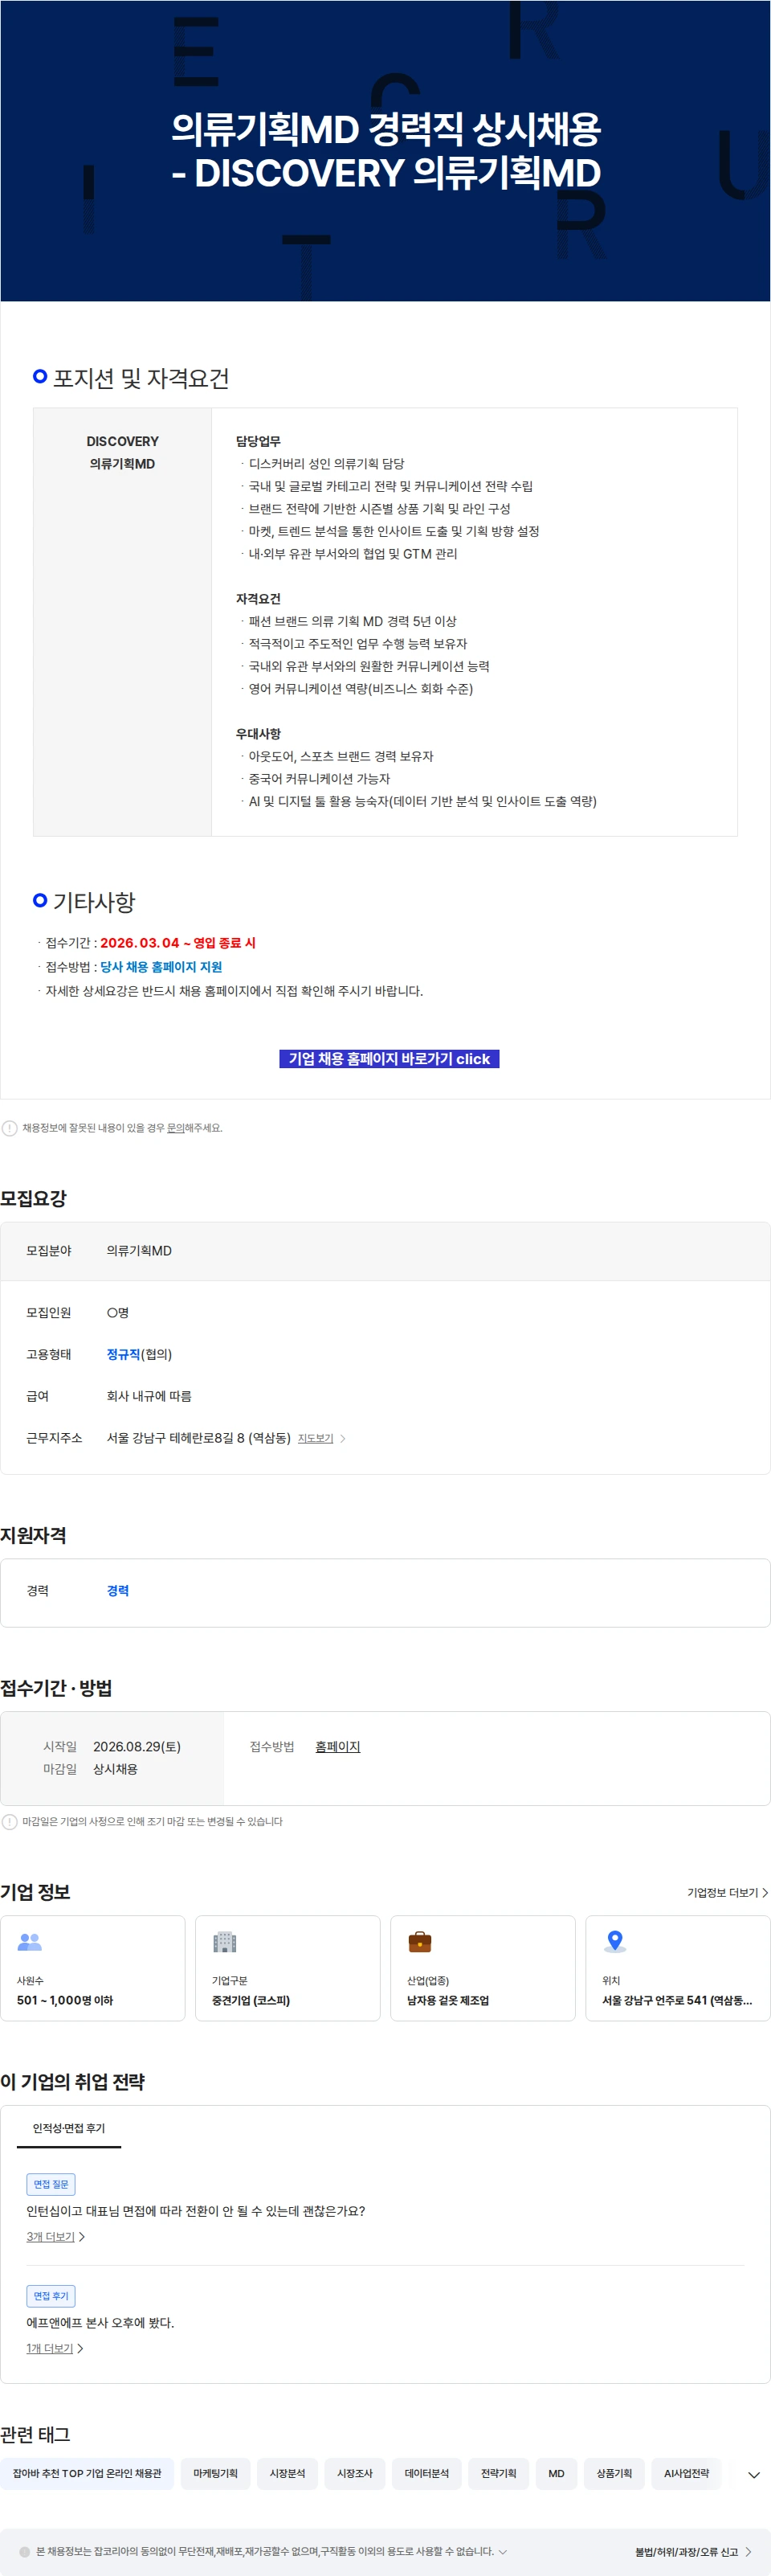The width and height of the screenshot is (771, 2576).
Task: Click the 면접 후기 badge
Action: [x=51, y=2296]
